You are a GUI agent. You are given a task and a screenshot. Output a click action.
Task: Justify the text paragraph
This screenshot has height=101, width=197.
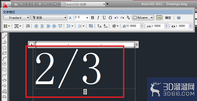point(54,26)
